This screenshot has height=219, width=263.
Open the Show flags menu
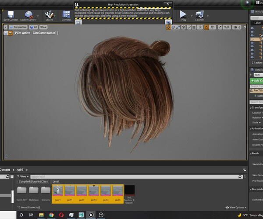point(43,27)
